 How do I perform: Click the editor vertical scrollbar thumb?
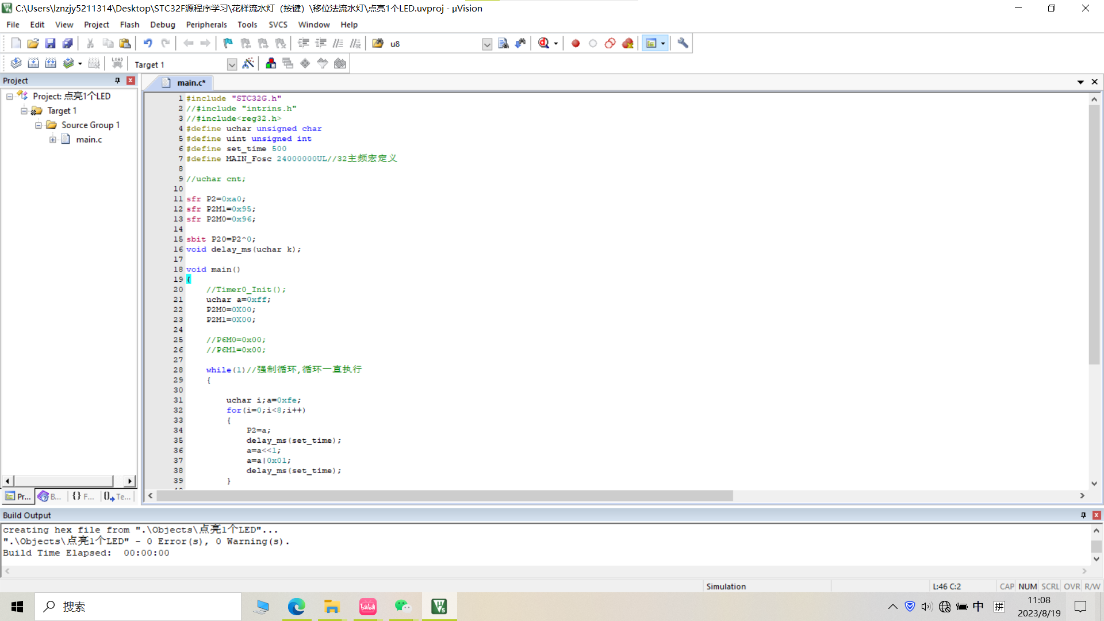click(x=1094, y=235)
